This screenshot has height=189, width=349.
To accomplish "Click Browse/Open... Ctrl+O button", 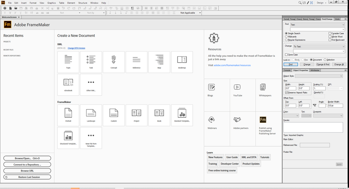I will click(27, 158).
